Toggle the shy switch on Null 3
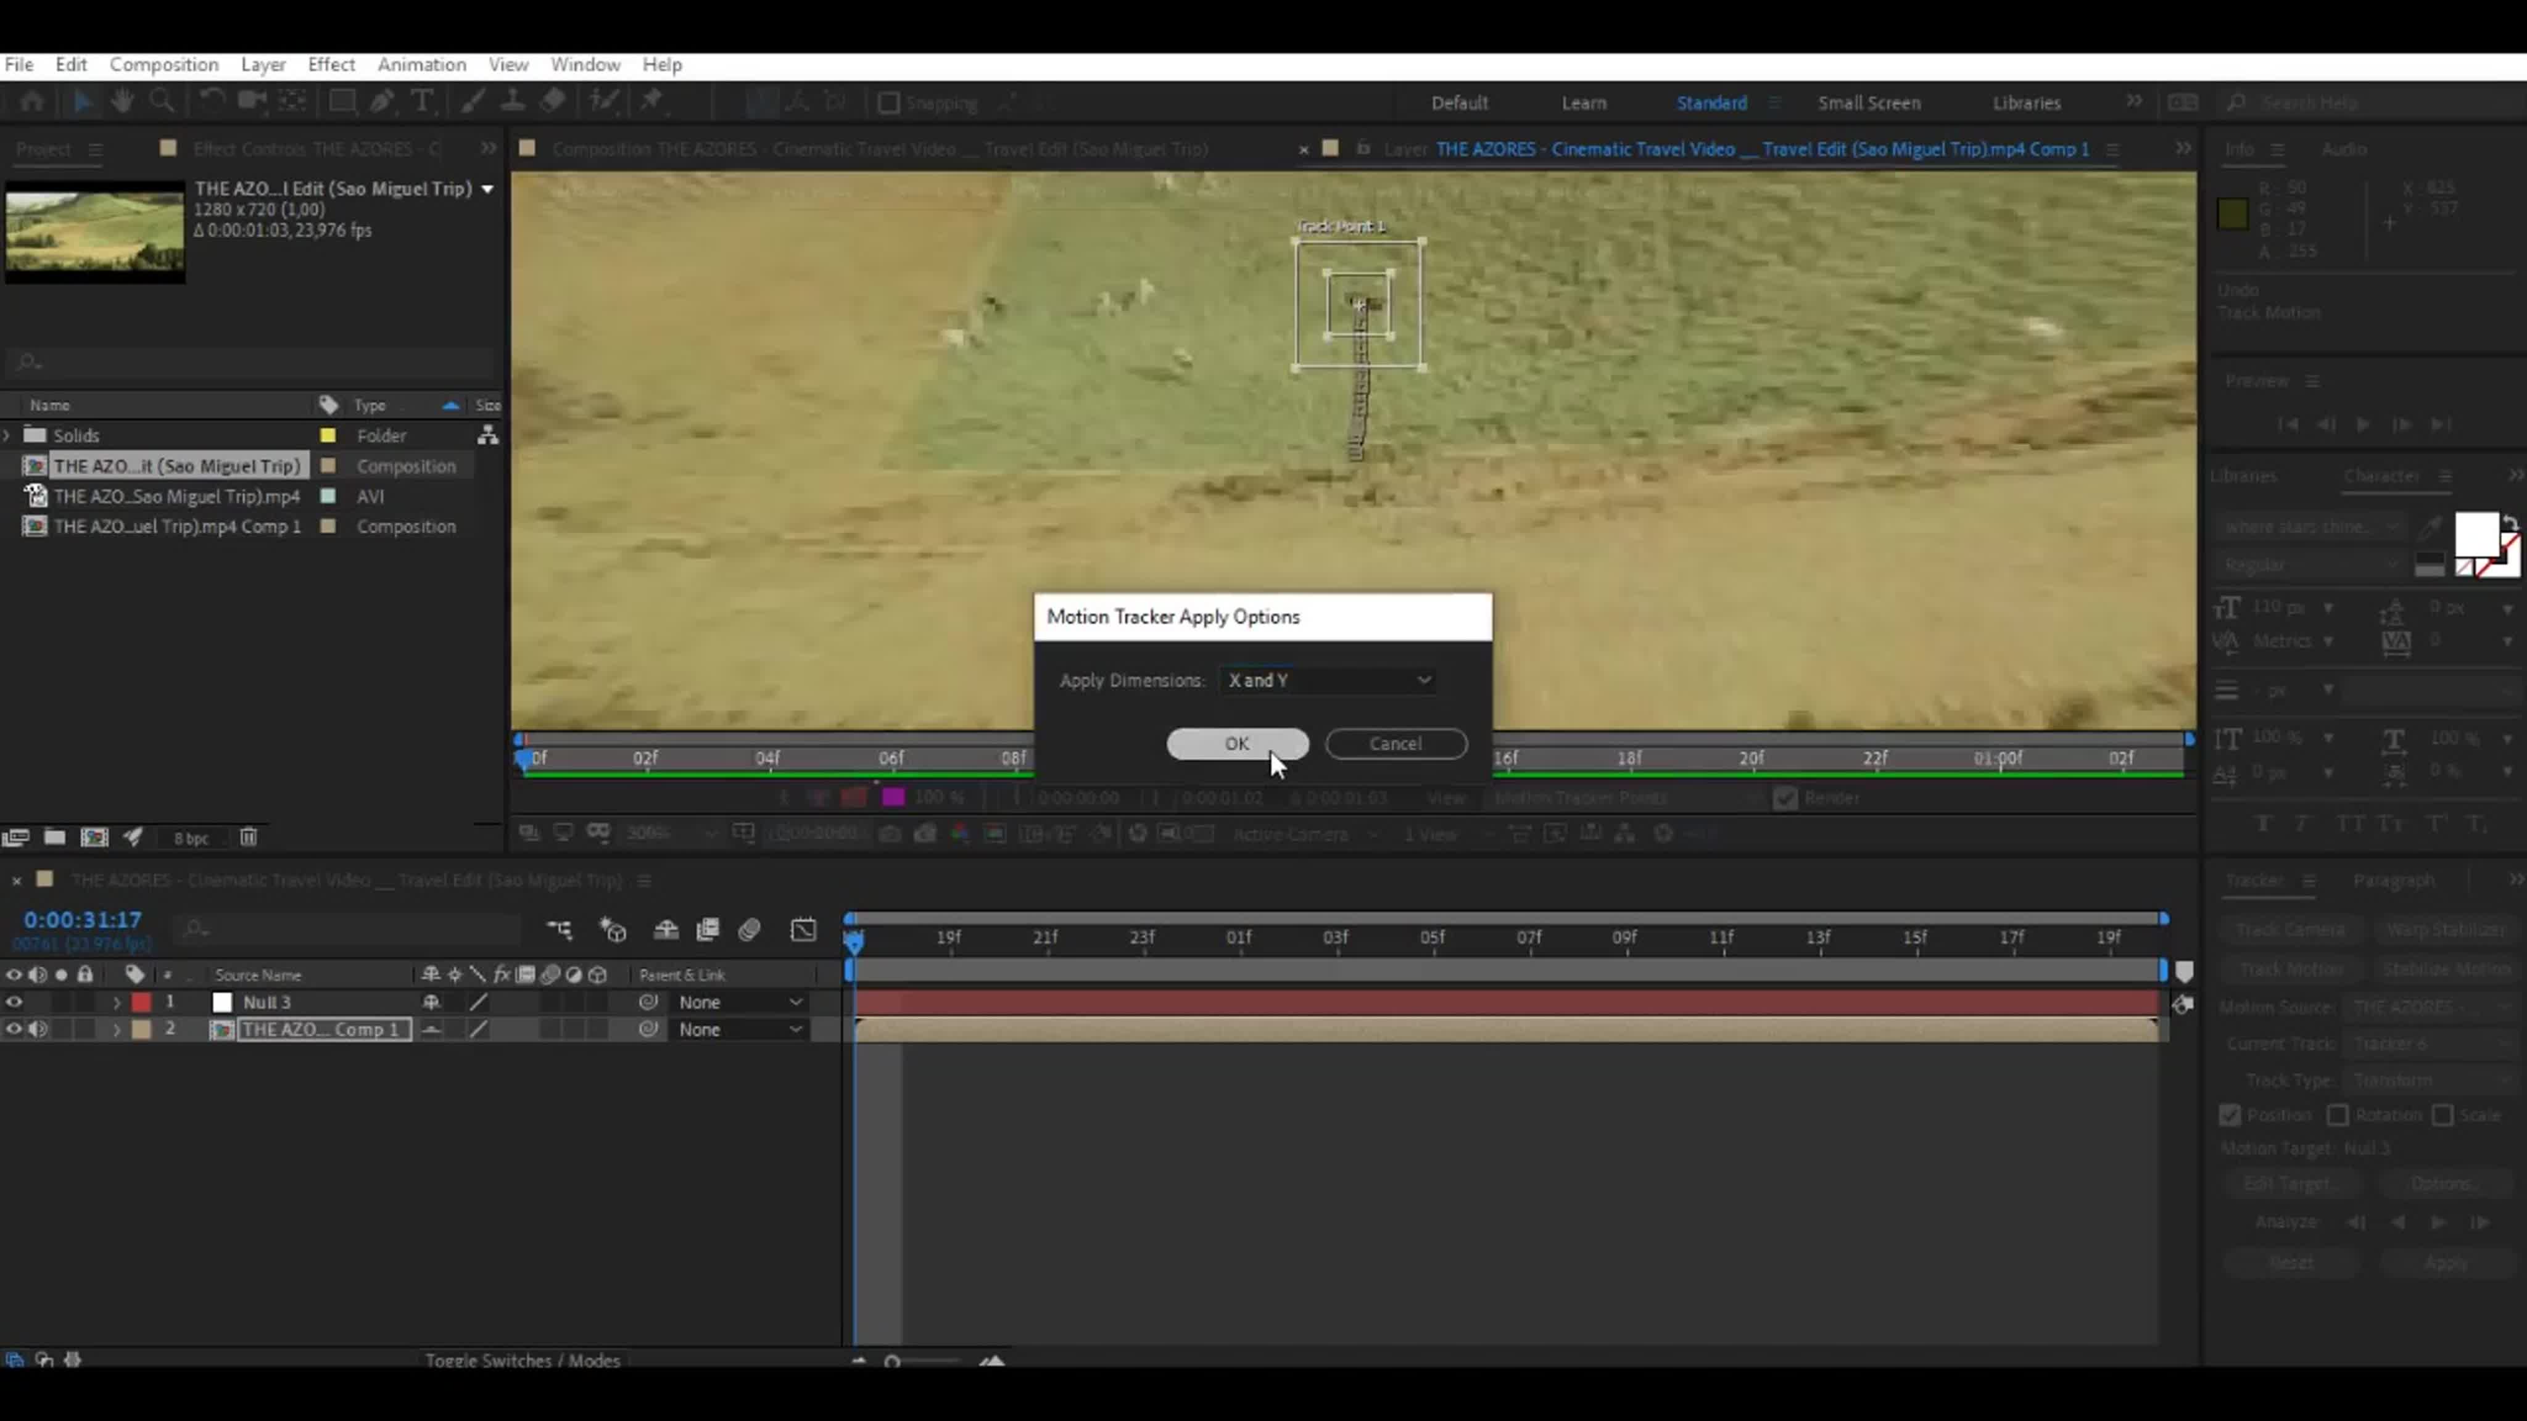2527x1421 pixels. tap(431, 1002)
